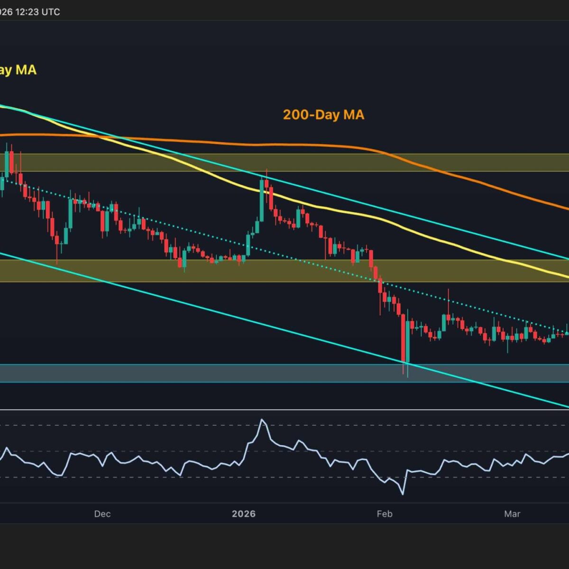Click the RSI lowest trough in February
The height and width of the screenshot is (569, 569).
pyautogui.click(x=403, y=494)
